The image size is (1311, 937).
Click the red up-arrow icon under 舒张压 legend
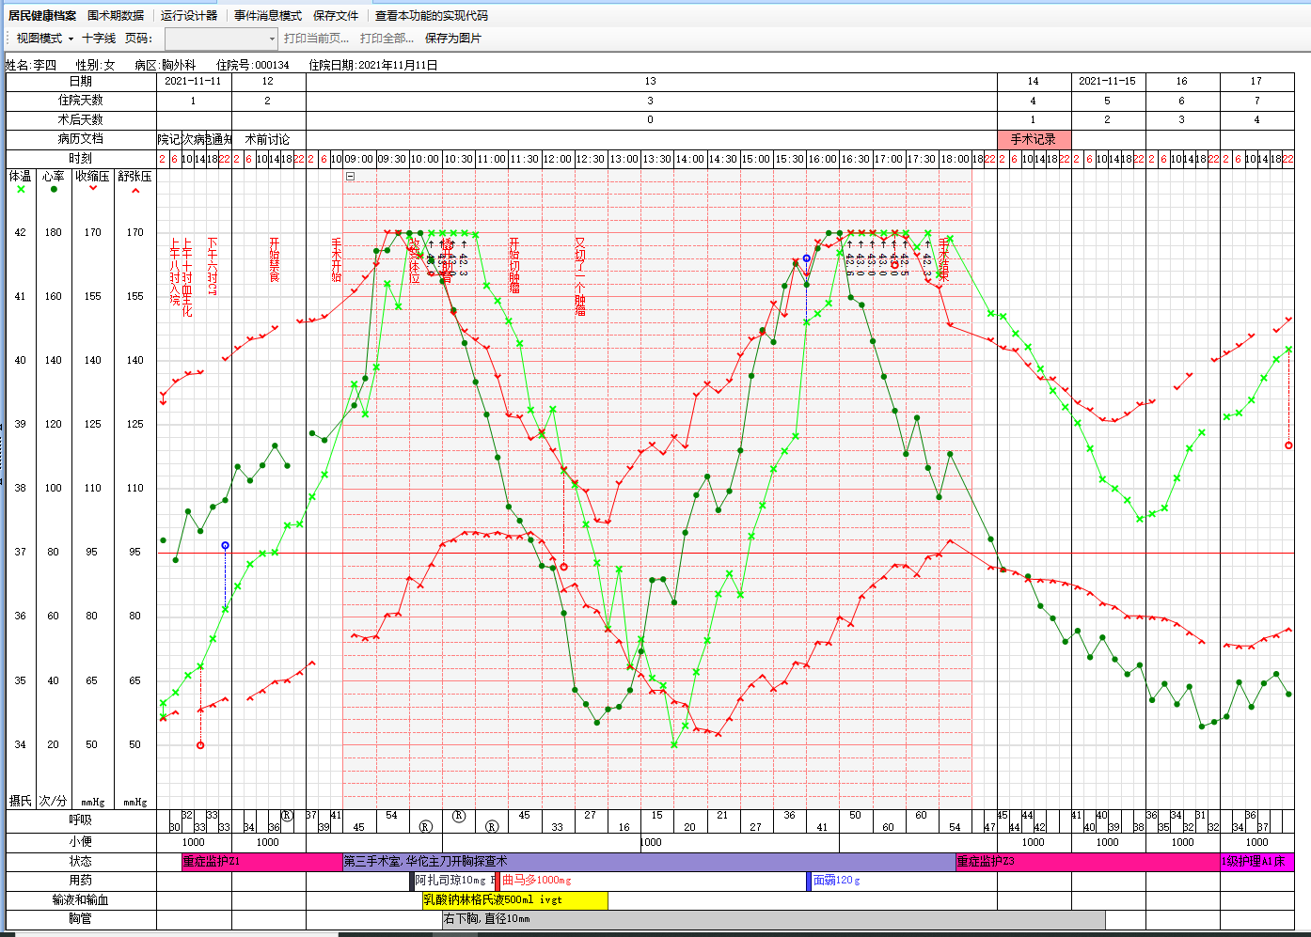coord(135,190)
